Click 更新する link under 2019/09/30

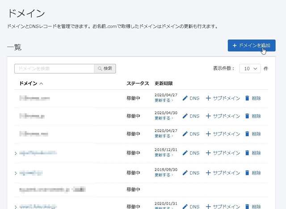(163, 175)
